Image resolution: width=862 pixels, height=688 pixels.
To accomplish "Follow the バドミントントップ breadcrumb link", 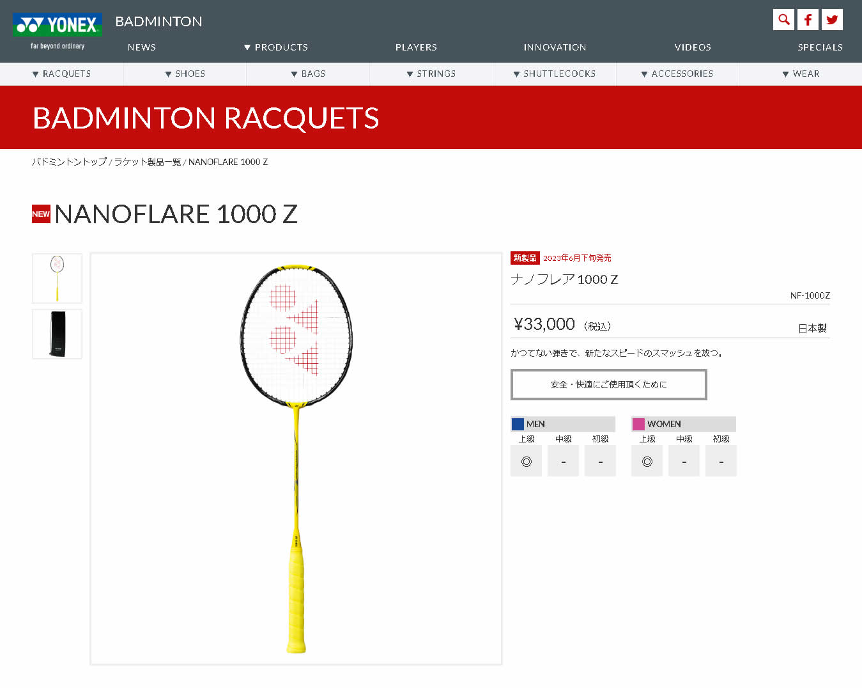I will click(x=69, y=162).
